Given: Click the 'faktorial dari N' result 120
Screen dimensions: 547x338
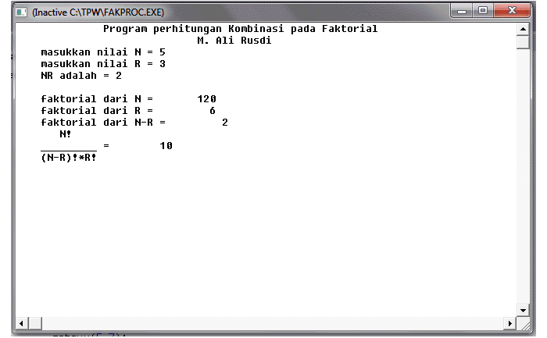Looking at the screenshot, I should pos(207,99).
